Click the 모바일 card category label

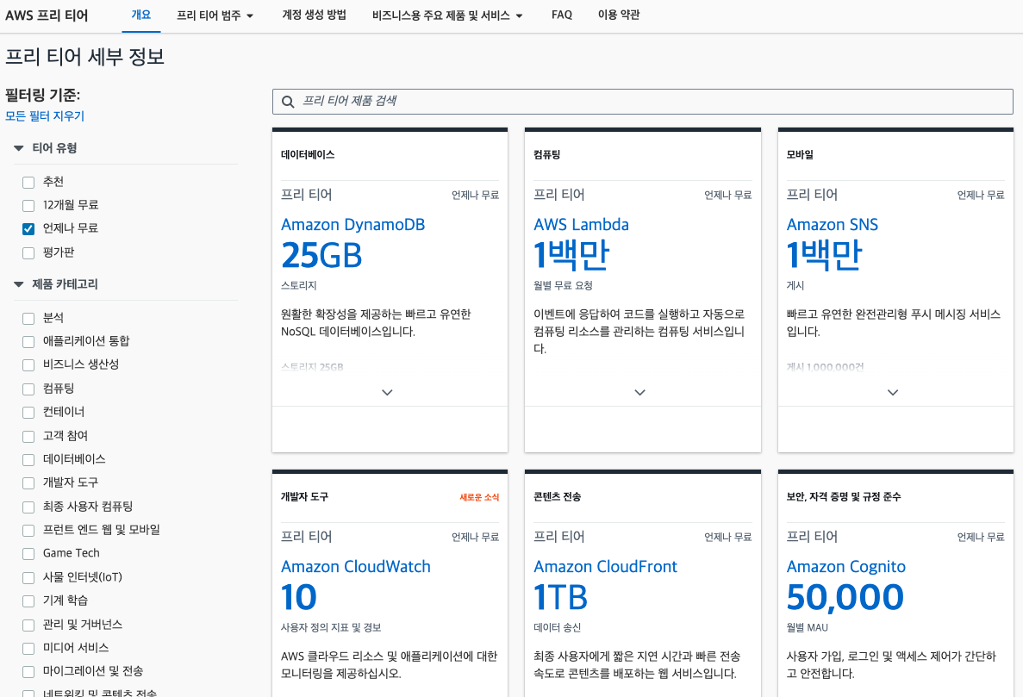(x=800, y=155)
